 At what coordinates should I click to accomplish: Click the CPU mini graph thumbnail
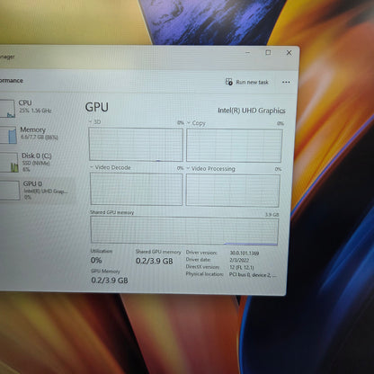click(x=7, y=109)
